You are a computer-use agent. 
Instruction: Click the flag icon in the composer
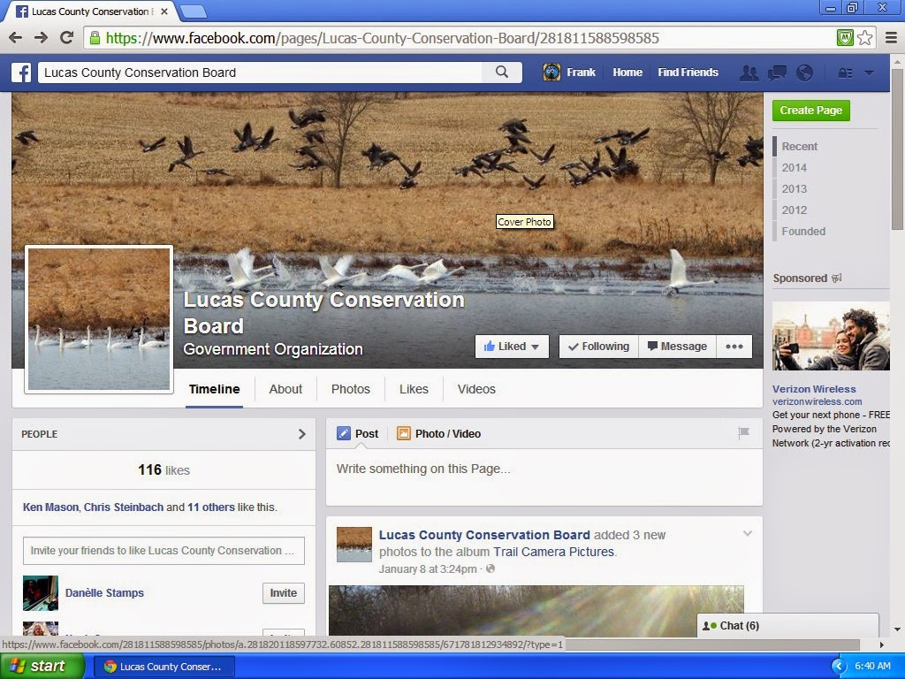pyautogui.click(x=743, y=432)
